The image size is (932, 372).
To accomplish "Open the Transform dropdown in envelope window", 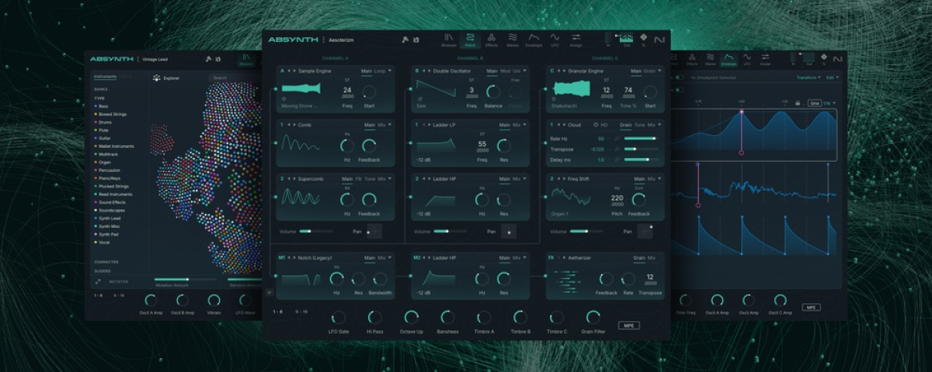I will [x=808, y=77].
